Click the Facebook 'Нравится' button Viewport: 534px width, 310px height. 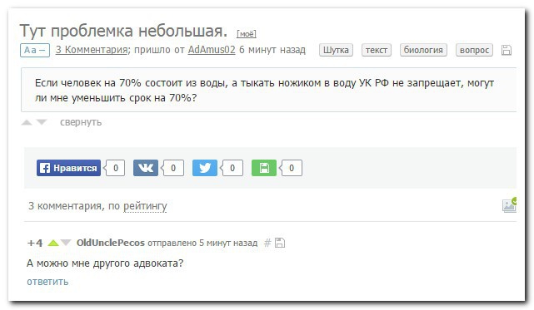(x=68, y=168)
